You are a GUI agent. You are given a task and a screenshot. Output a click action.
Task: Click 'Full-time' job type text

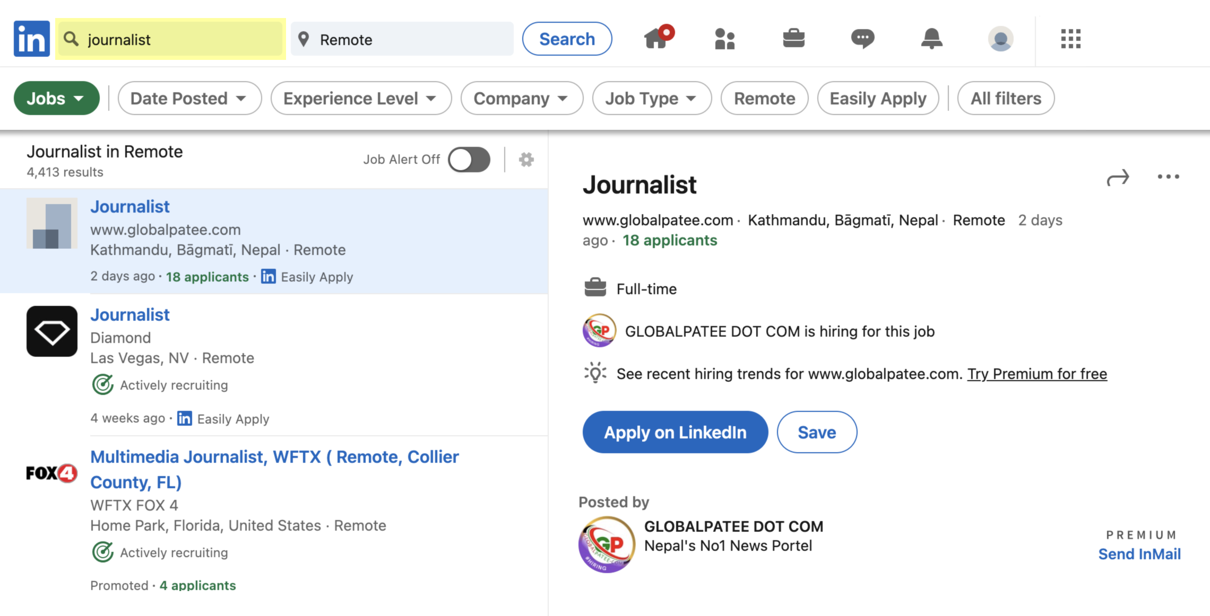pos(646,289)
